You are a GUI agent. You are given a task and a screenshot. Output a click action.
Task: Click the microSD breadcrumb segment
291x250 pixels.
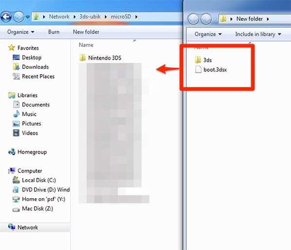tap(121, 16)
